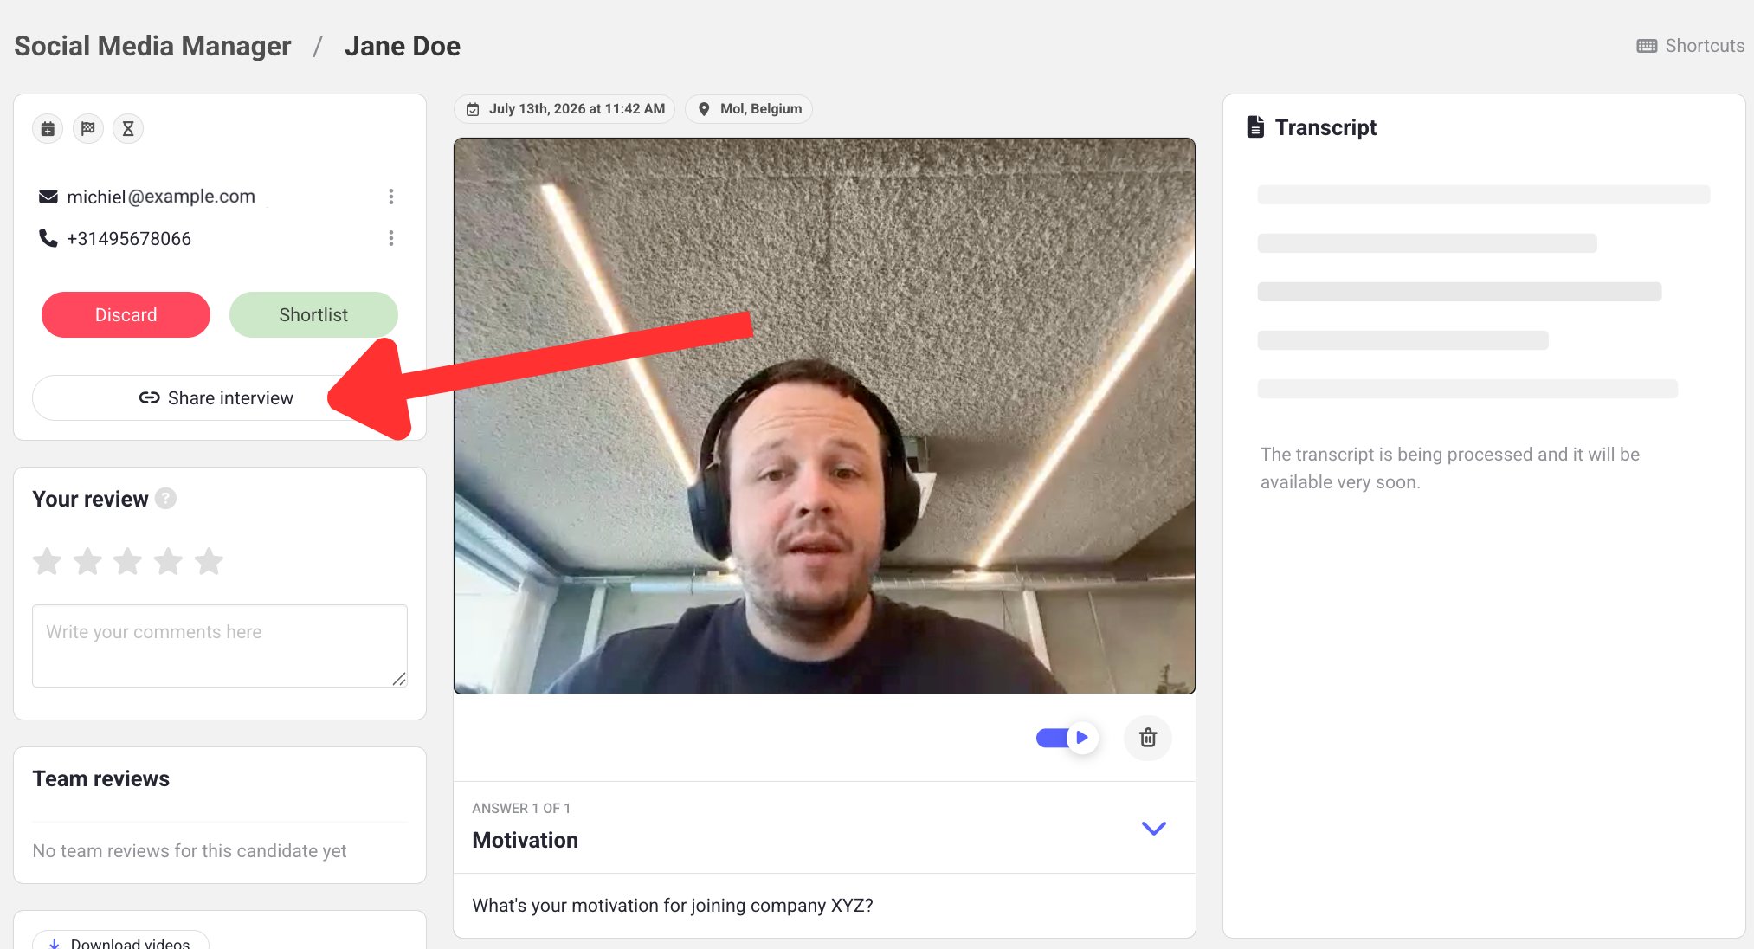Click the calendar schedule icon in candidate card
The height and width of the screenshot is (949, 1754).
[48, 129]
